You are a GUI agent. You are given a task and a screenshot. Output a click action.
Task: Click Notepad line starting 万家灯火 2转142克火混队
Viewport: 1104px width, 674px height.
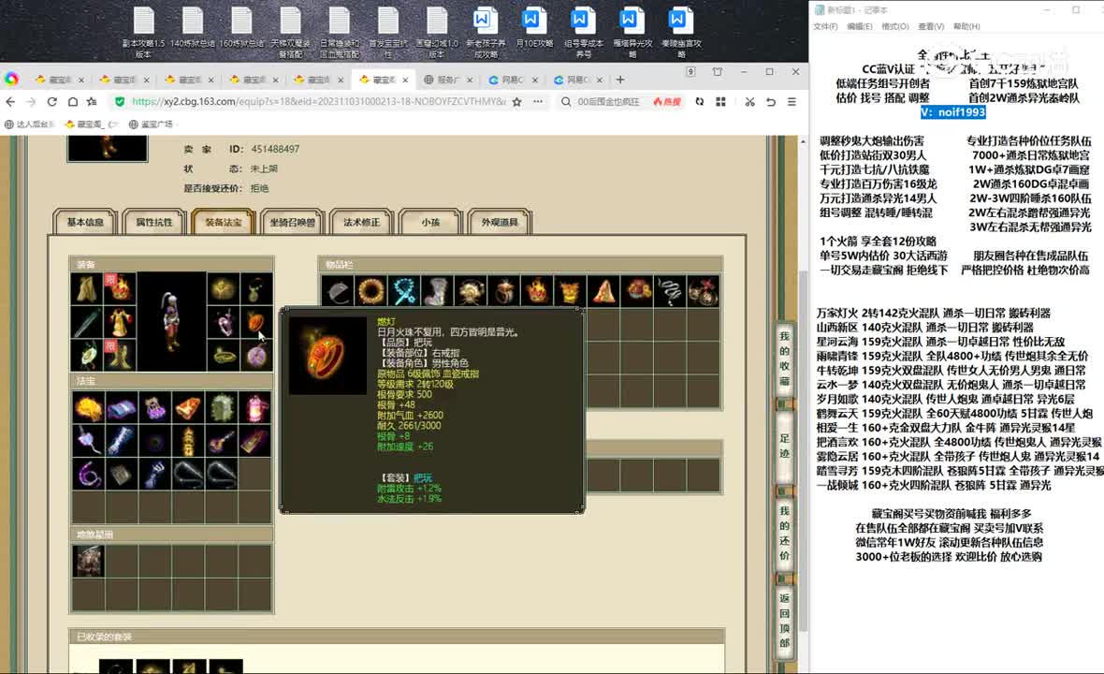pos(933,314)
